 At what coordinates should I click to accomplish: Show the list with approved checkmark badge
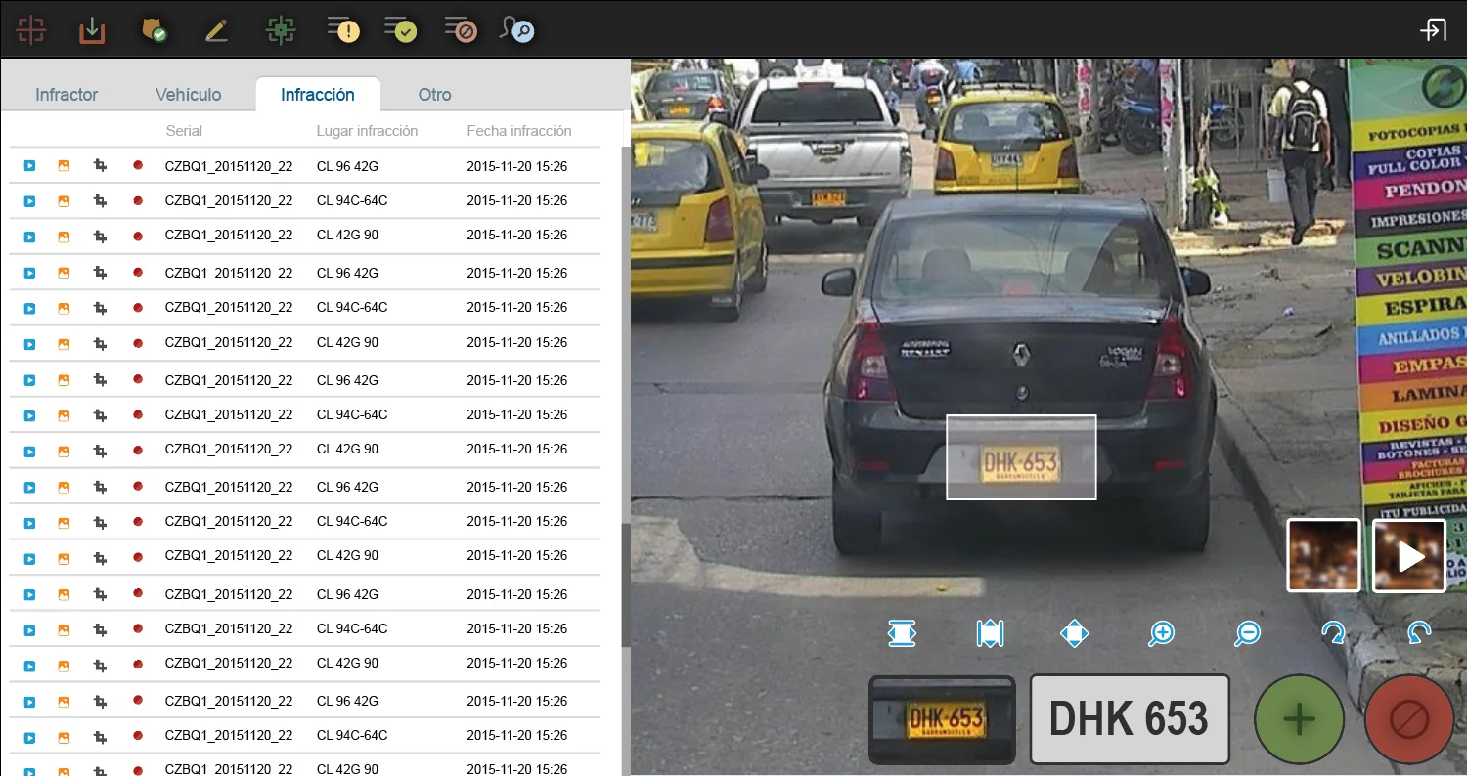(401, 30)
